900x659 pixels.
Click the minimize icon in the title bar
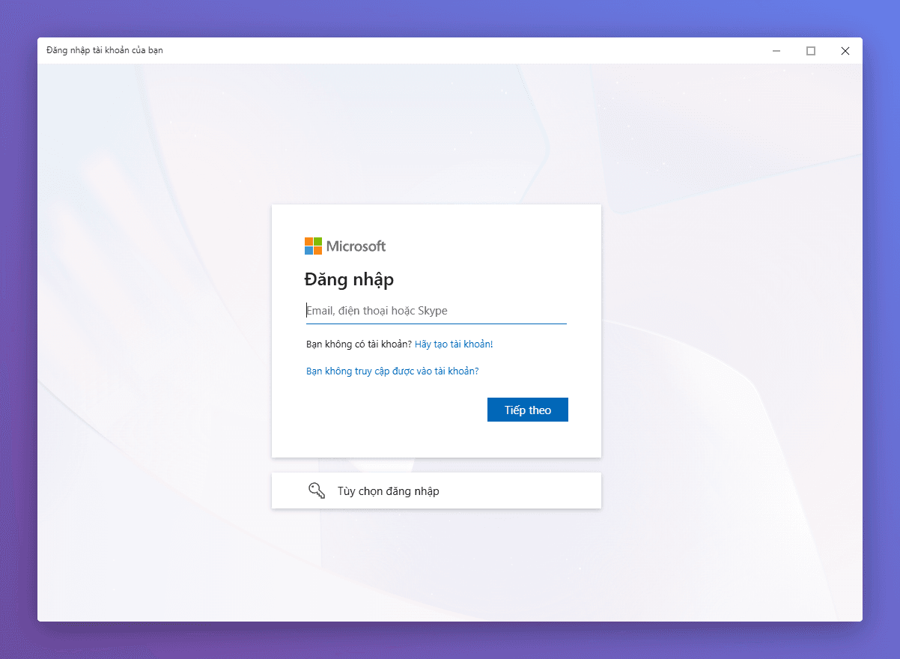[776, 50]
